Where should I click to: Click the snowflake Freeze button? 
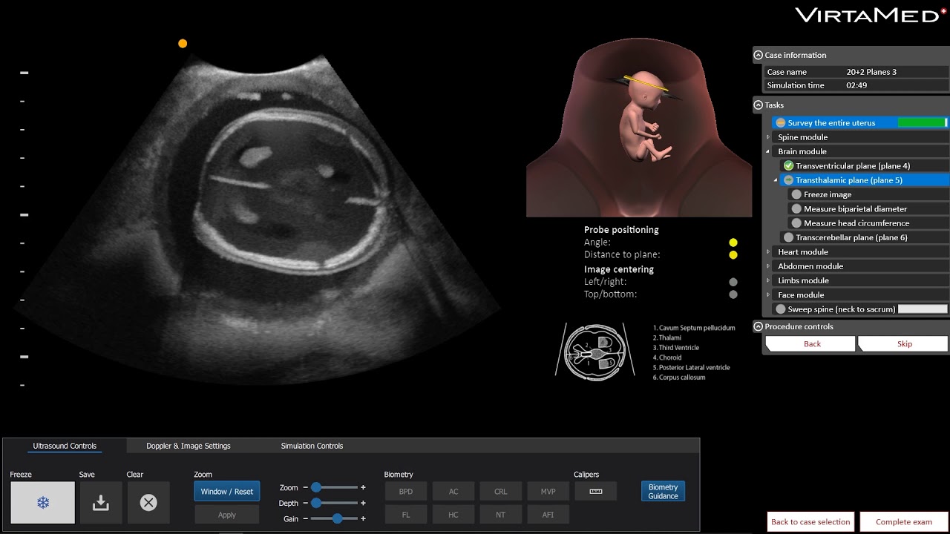click(x=42, y=503)
